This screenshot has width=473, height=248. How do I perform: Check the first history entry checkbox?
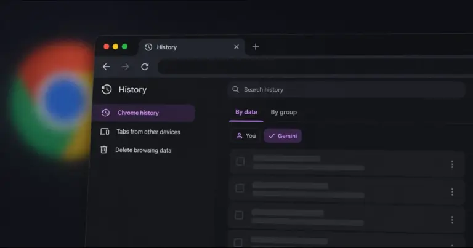(x=240, y=161)
